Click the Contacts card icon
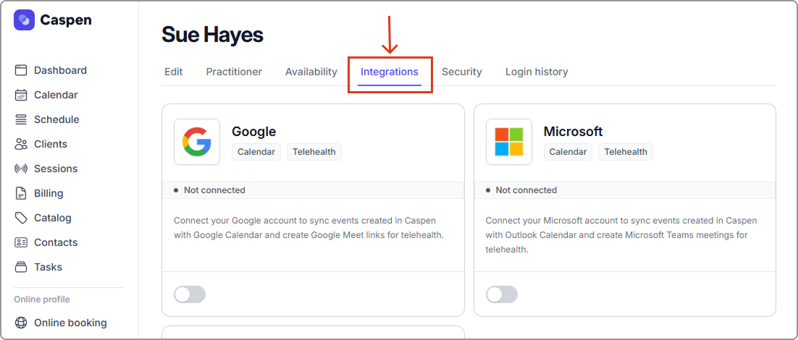This screenshot has width=798, height=340. pos(21,242)
